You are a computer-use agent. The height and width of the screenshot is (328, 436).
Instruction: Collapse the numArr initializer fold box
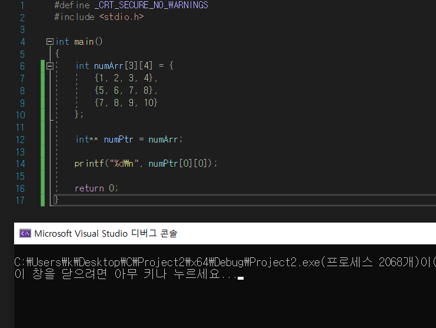(x=50, y=66)
